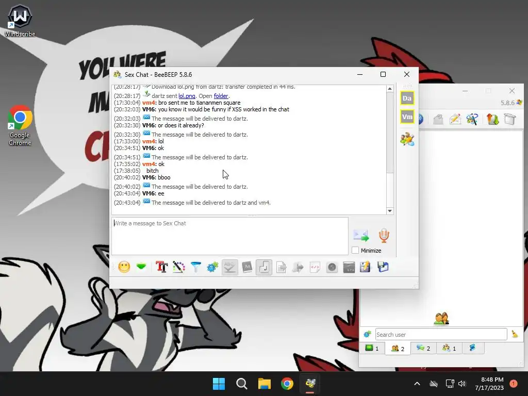Click the chat scrollbar down arrow
Screen dimensions: 528x396
[390, 211]
